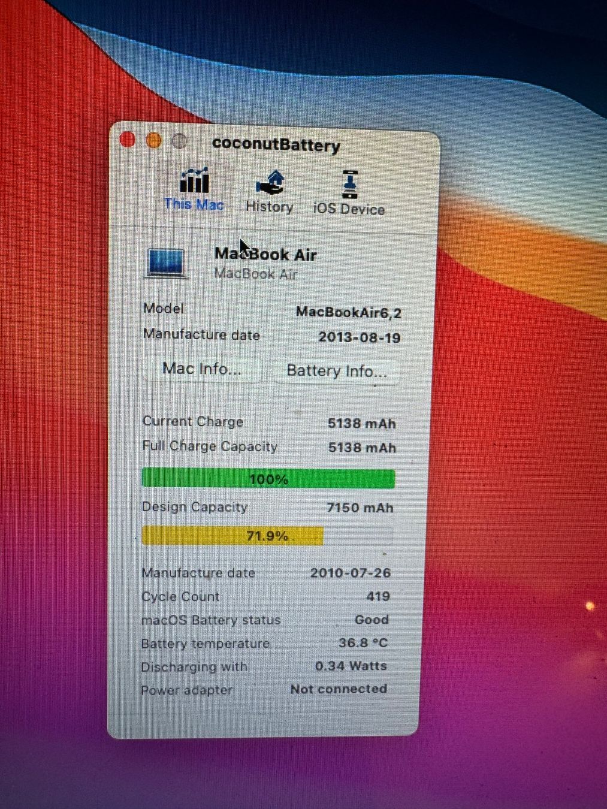The width and height of the screenshot is (607, 809).
Task: Click the Battery temperature label
Action: coord(205,644)
